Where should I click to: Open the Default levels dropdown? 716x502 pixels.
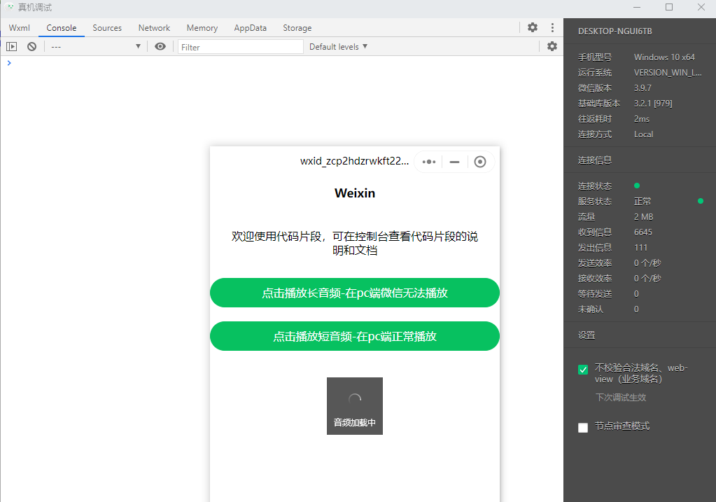pyautogui.click(x=338, y=47)
